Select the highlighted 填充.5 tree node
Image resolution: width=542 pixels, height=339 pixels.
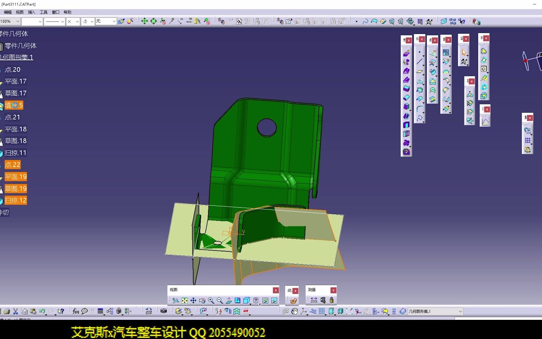(x=14, y=105)
